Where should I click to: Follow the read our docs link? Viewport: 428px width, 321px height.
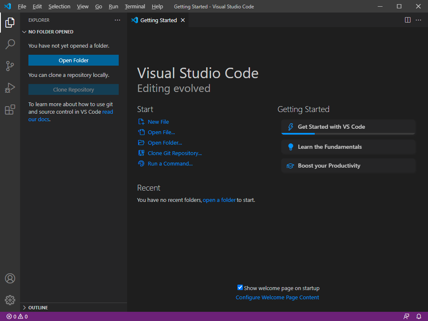click(x=71, y=115)
